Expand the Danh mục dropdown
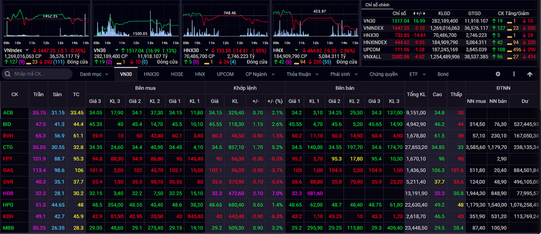The width and height of the screenshot is (541, 234). (94, 74)
